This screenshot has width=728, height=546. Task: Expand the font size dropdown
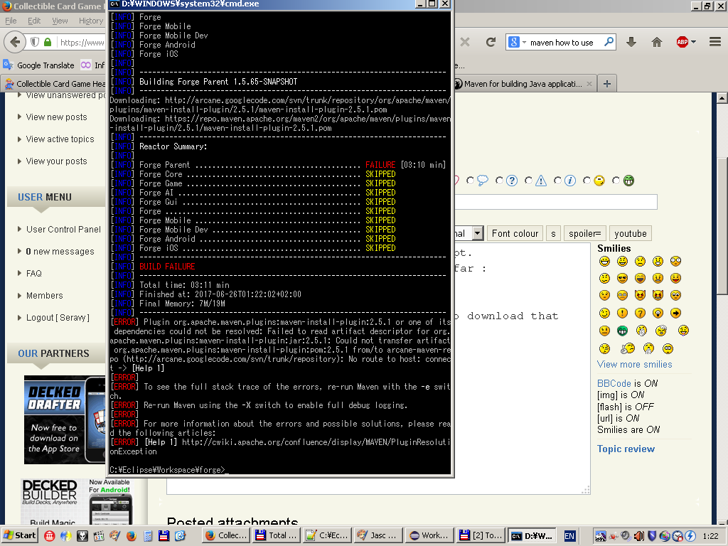click(477, 233)
